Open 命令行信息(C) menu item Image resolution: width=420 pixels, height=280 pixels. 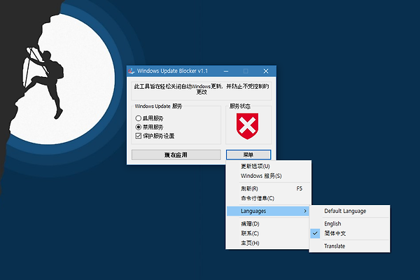[258, 198]
